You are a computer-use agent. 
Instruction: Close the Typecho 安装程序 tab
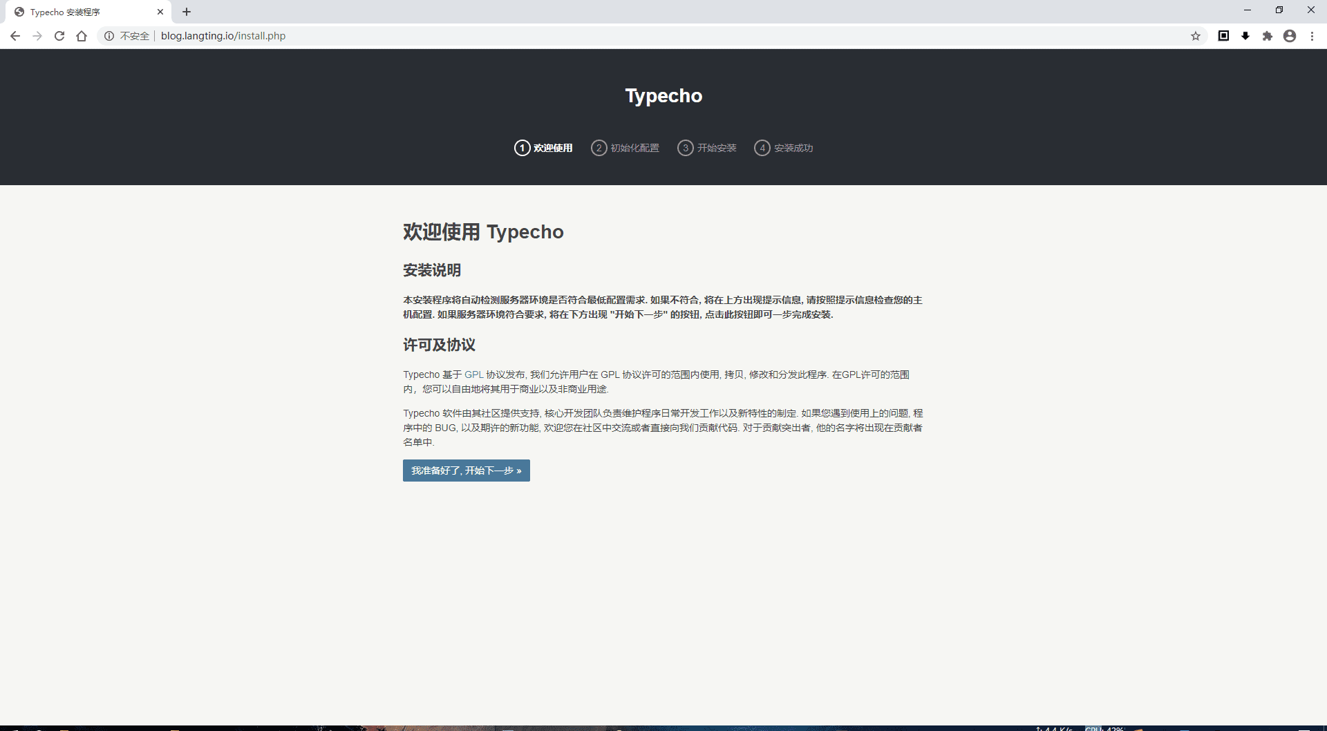click(160, 12)
